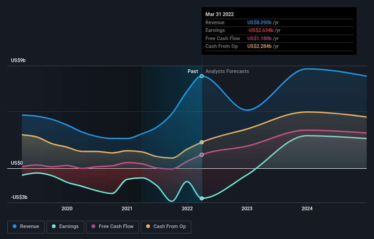The height and width of the screenshot is (239, 374).
Task: Click the US$0 y-axis label
Action: point(17,163)
